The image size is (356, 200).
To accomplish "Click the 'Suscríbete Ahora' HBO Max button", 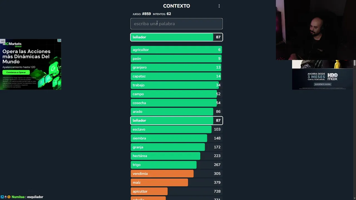I will tap(323, 84).
